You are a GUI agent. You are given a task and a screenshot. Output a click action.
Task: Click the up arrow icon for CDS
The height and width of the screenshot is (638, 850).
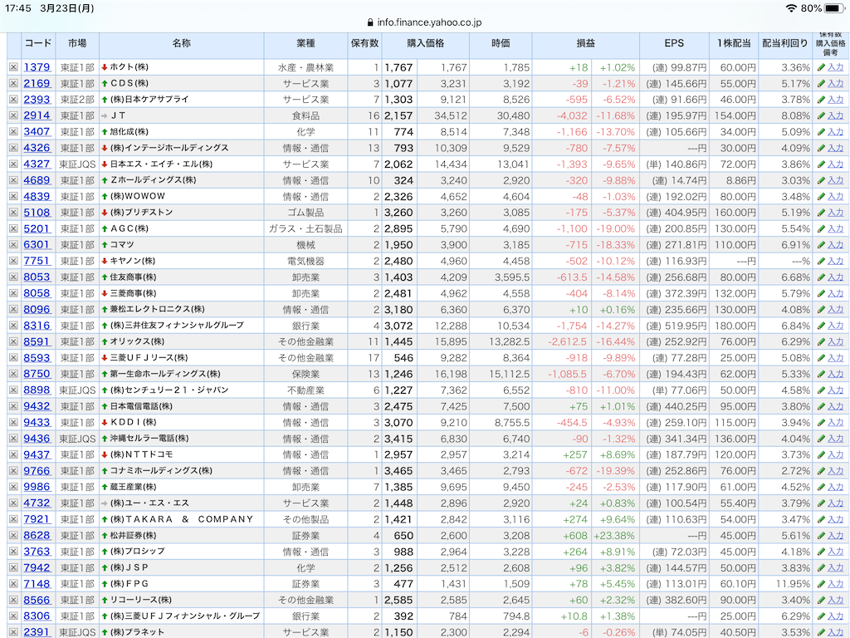[105, 83]
